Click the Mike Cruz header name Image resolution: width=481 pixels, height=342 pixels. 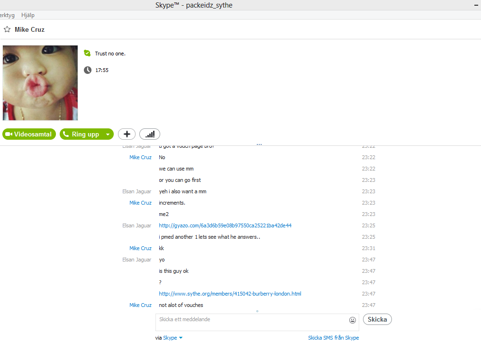[x=30, y=29]
